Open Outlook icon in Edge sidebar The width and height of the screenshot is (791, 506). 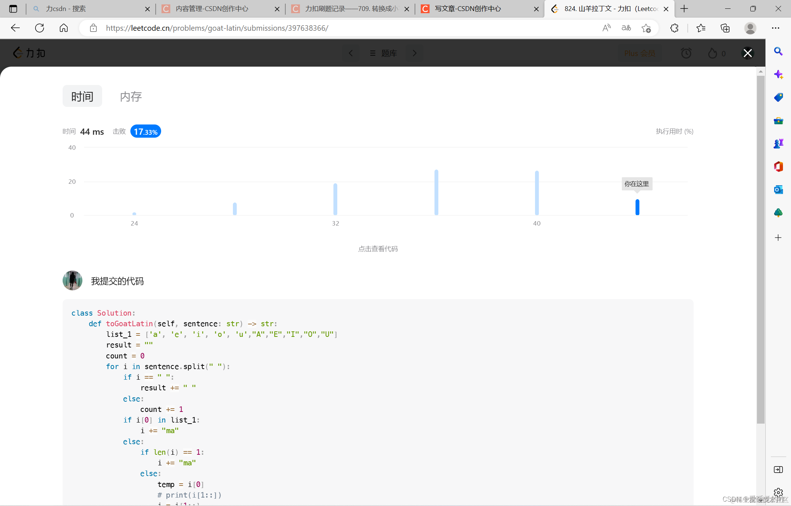(x=778, y=190)
